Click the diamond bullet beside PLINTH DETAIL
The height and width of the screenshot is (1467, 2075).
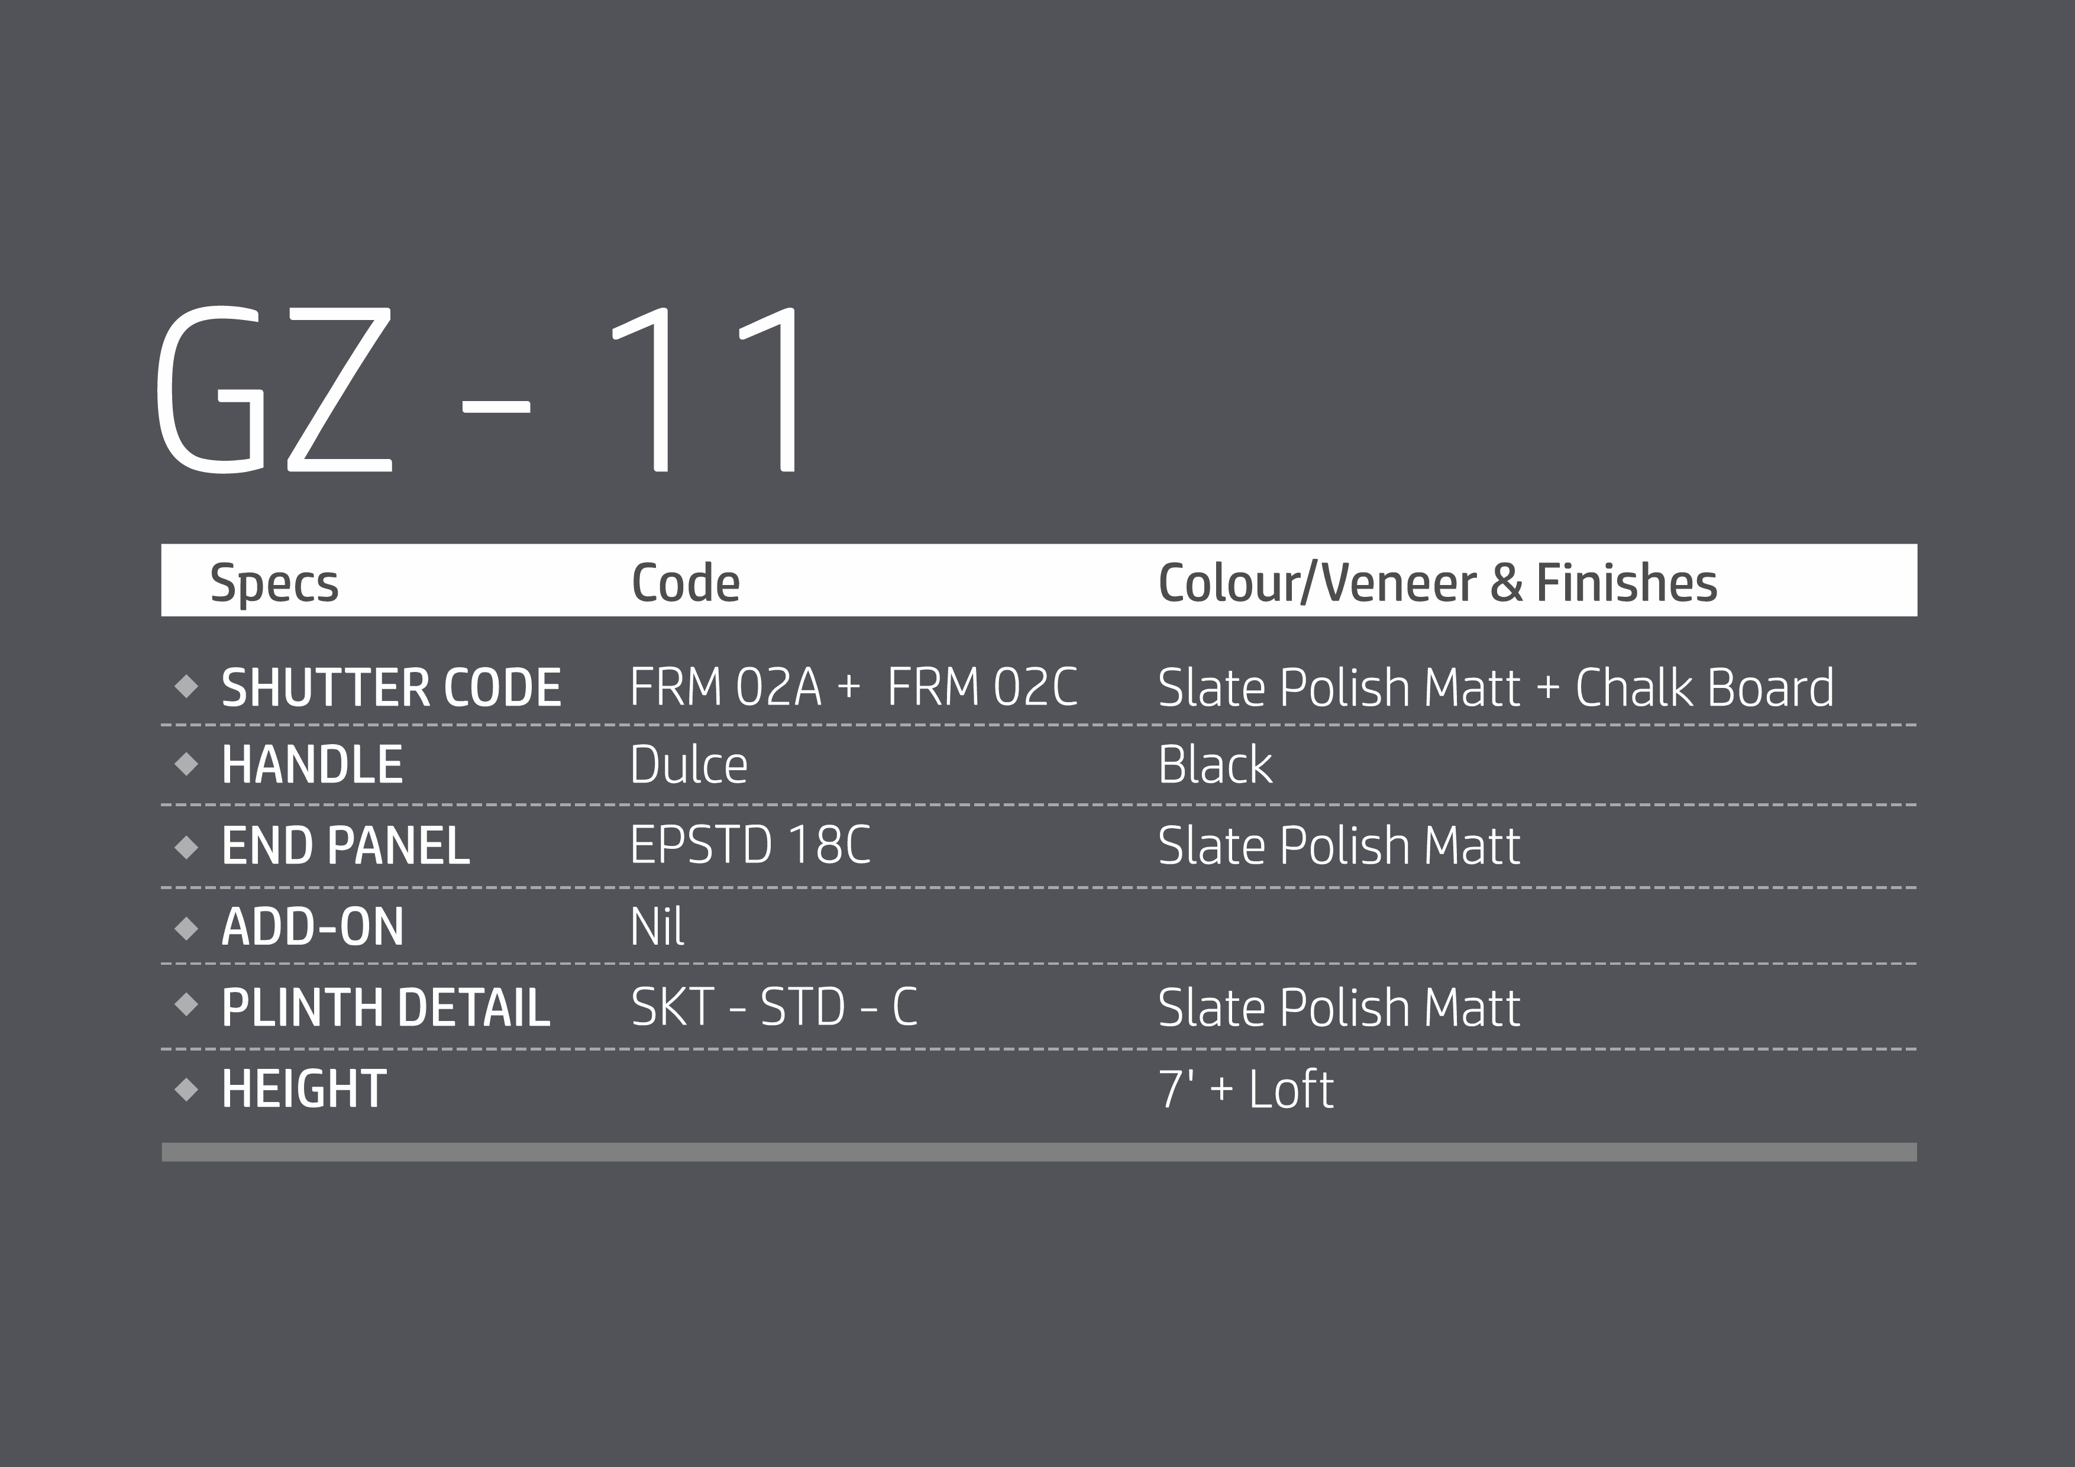coord(186,1004)
